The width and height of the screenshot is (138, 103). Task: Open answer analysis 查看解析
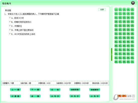tap(95, 90)
